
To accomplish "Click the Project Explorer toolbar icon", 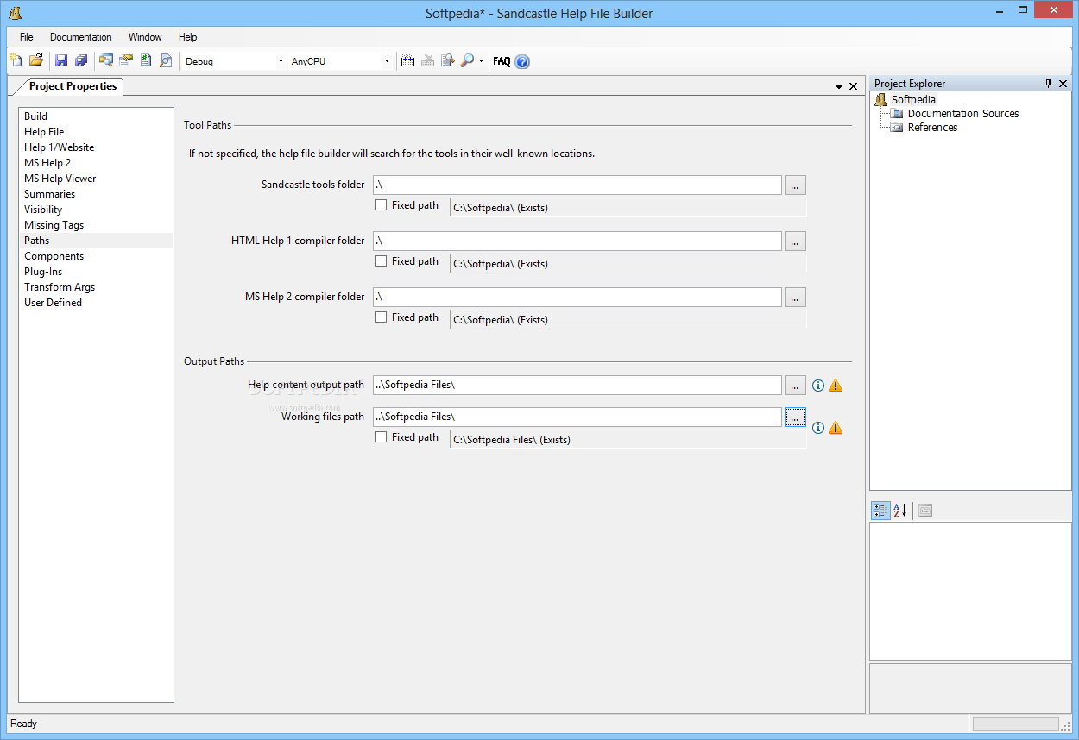I will click(106, 60).
